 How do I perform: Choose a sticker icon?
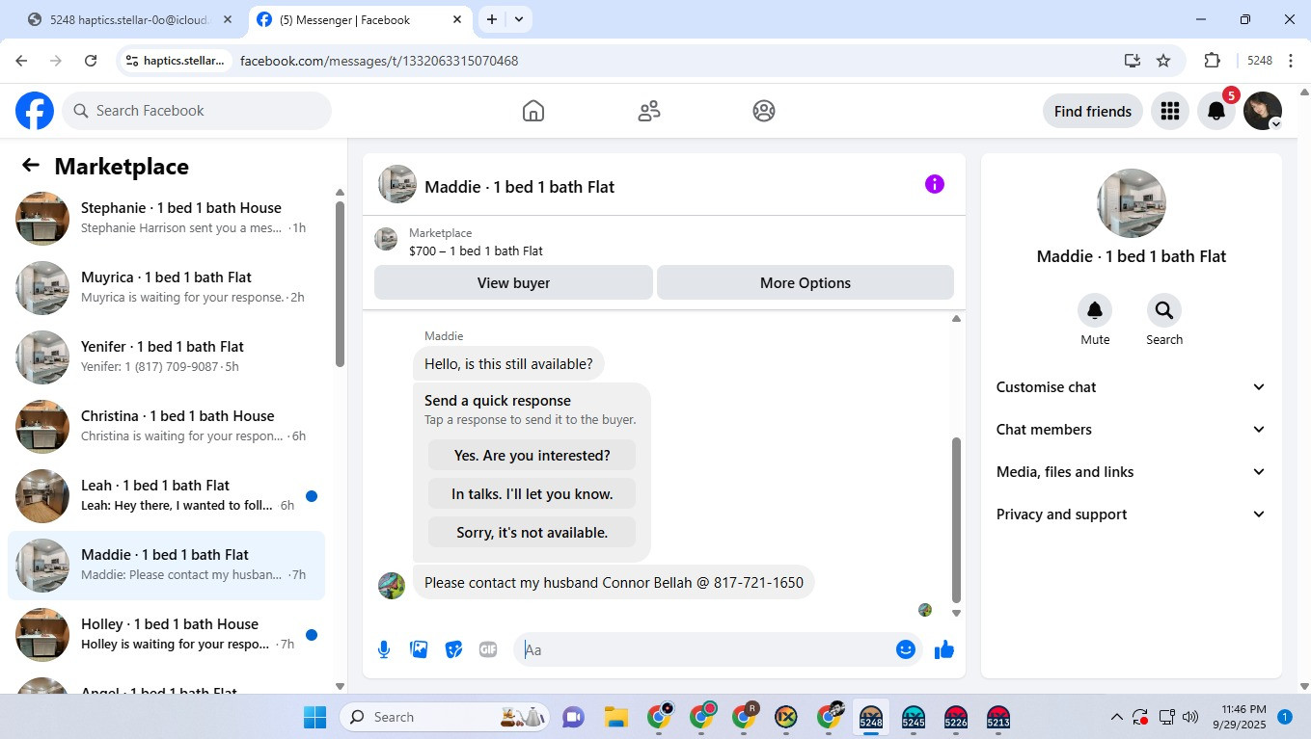point(453,649)
